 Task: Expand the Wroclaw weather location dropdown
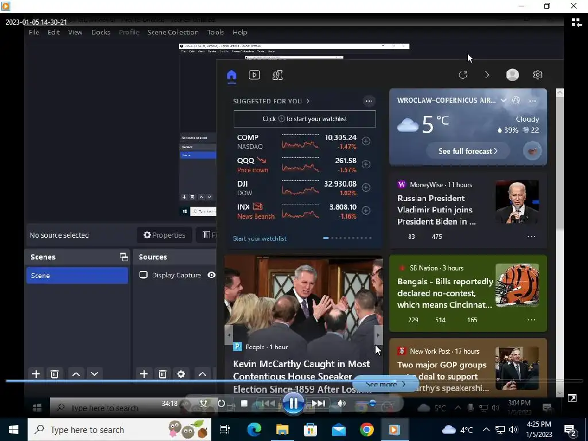coord(504,100)
